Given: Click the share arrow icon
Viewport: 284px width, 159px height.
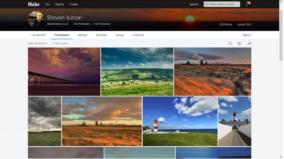Looking at the screenshot, I should tap(249, 43).
